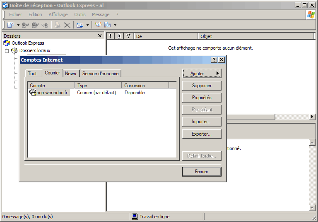
Task: Open the Send/Receive dropdown arrow
Action: coord(87,25)
